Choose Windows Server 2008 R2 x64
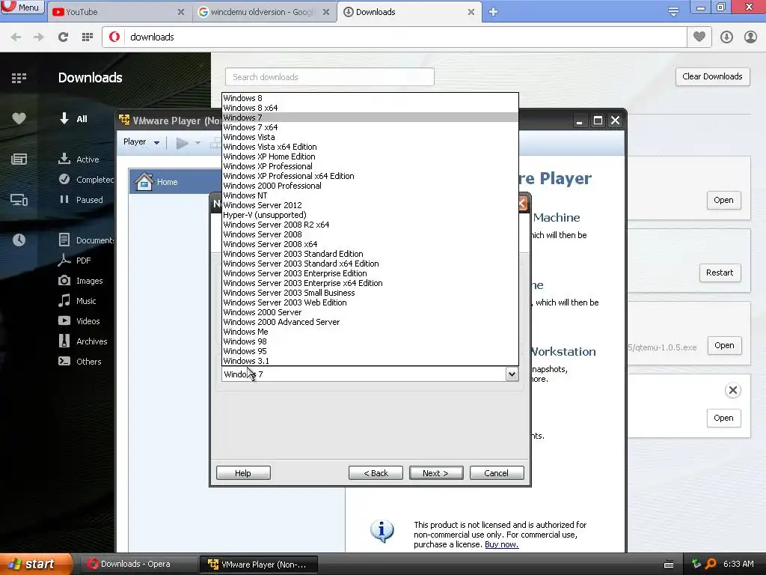This screenshot has height=575, width=766. pyautogui.click(x=370, y=225)
